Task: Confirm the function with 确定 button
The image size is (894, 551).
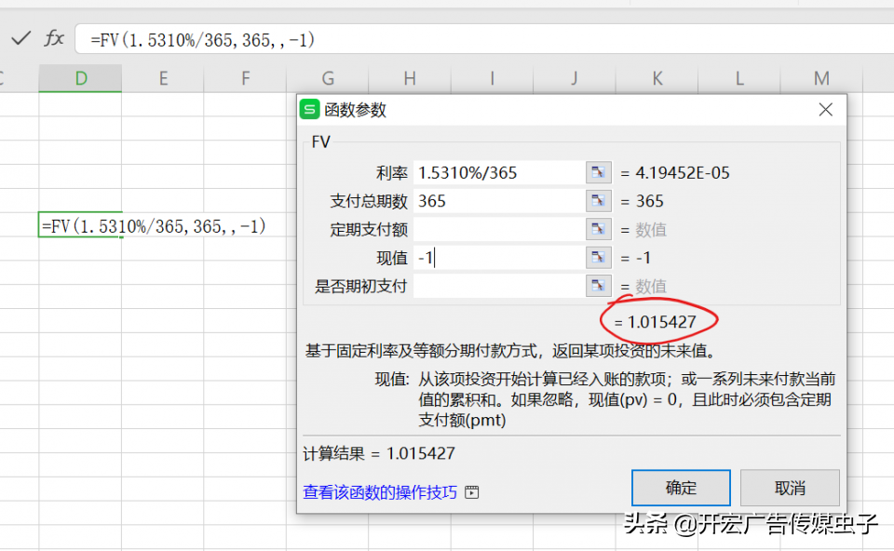Action: click(681, 488)
